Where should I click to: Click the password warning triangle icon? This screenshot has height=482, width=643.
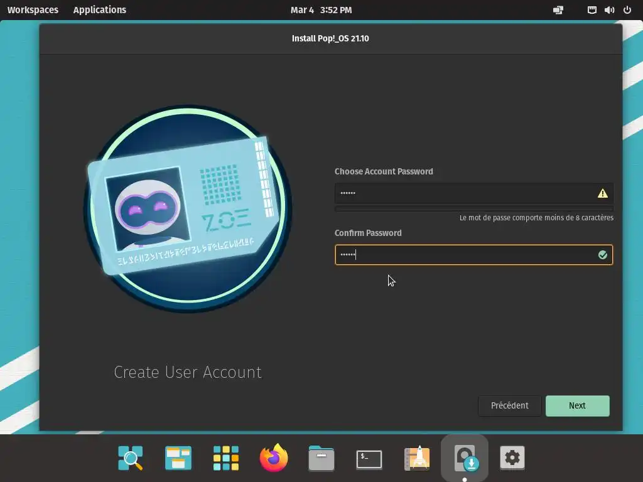click(x=602, y=193)
